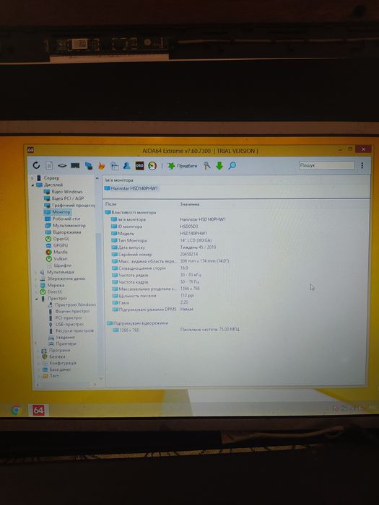Select the Тип Монітора row
379x505 pixels.
pos(238,240)
